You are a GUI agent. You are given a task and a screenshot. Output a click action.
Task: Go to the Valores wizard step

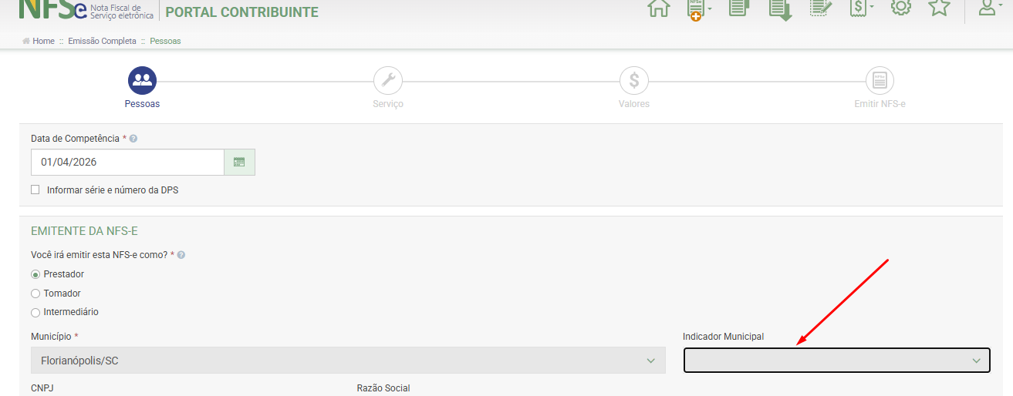pyautogui.click(x=633, y=80)
